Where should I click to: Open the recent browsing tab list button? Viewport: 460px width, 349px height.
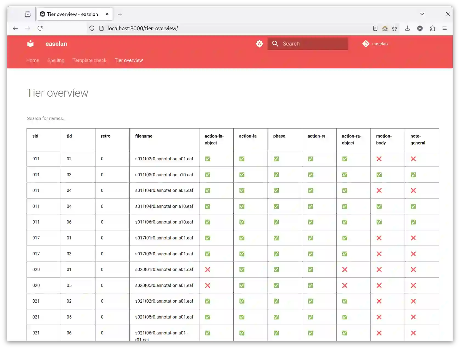click(28, 14)
